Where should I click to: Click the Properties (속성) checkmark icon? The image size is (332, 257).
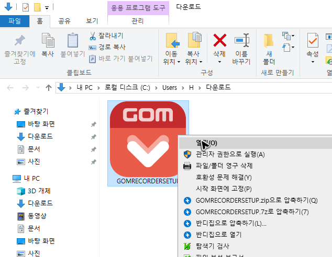(x=313, y=40)
